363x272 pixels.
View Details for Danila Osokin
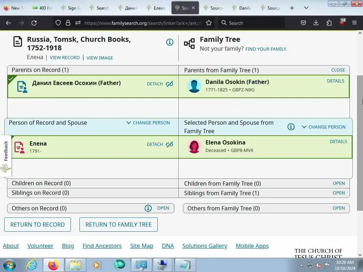[335, 81]
